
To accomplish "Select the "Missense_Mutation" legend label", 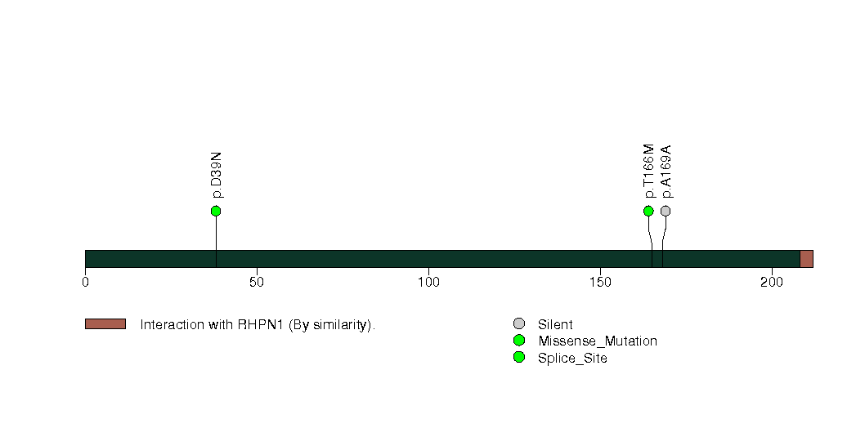I will pyautogui.click(x=597, y=341).
